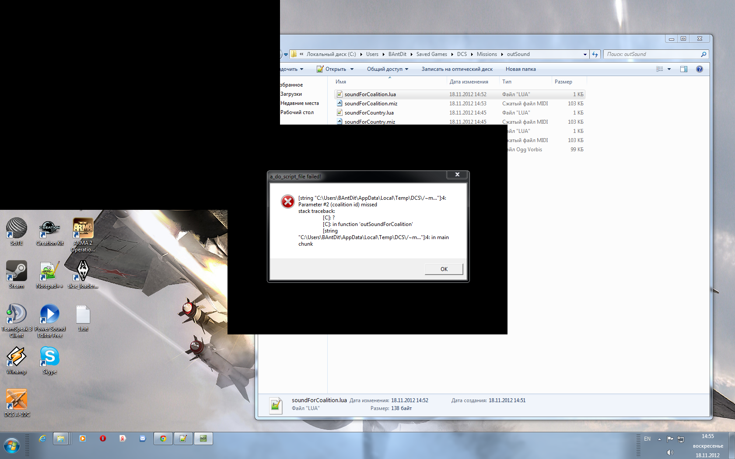
Task: Change the Explorer view mode icon
Action: 660,69
